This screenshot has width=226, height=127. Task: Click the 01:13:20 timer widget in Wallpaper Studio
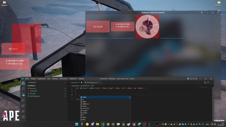click(x=98, y=27)
